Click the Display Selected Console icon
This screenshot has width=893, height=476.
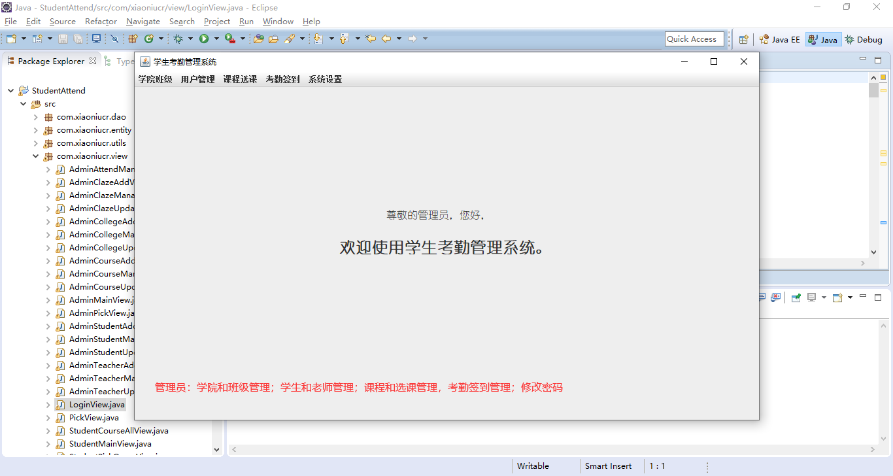(811, 297)
